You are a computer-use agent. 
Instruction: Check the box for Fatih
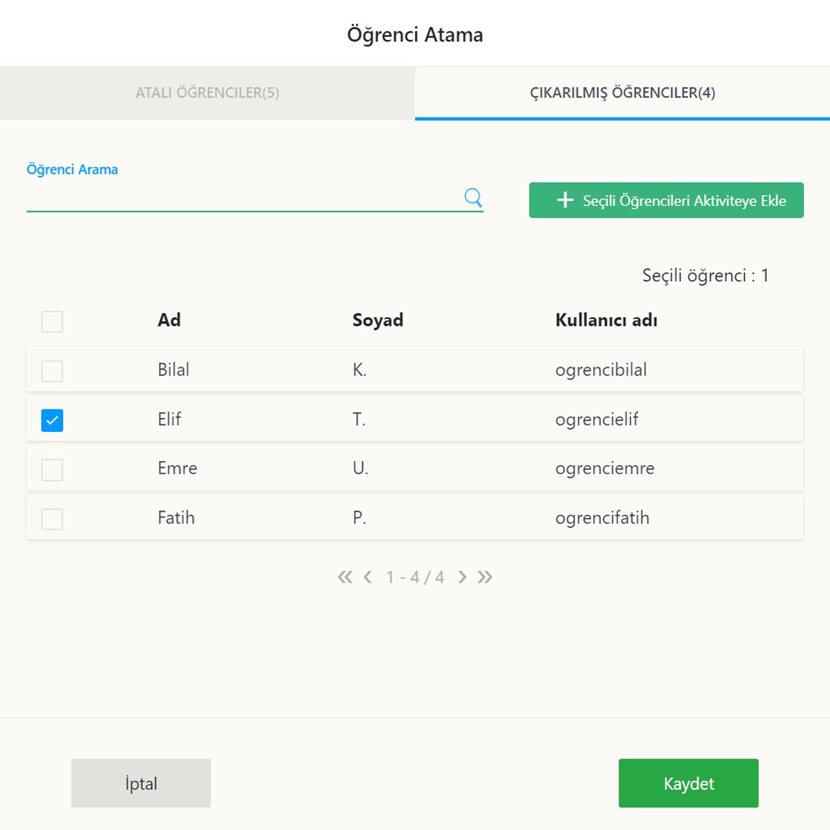tap(52, 519)
